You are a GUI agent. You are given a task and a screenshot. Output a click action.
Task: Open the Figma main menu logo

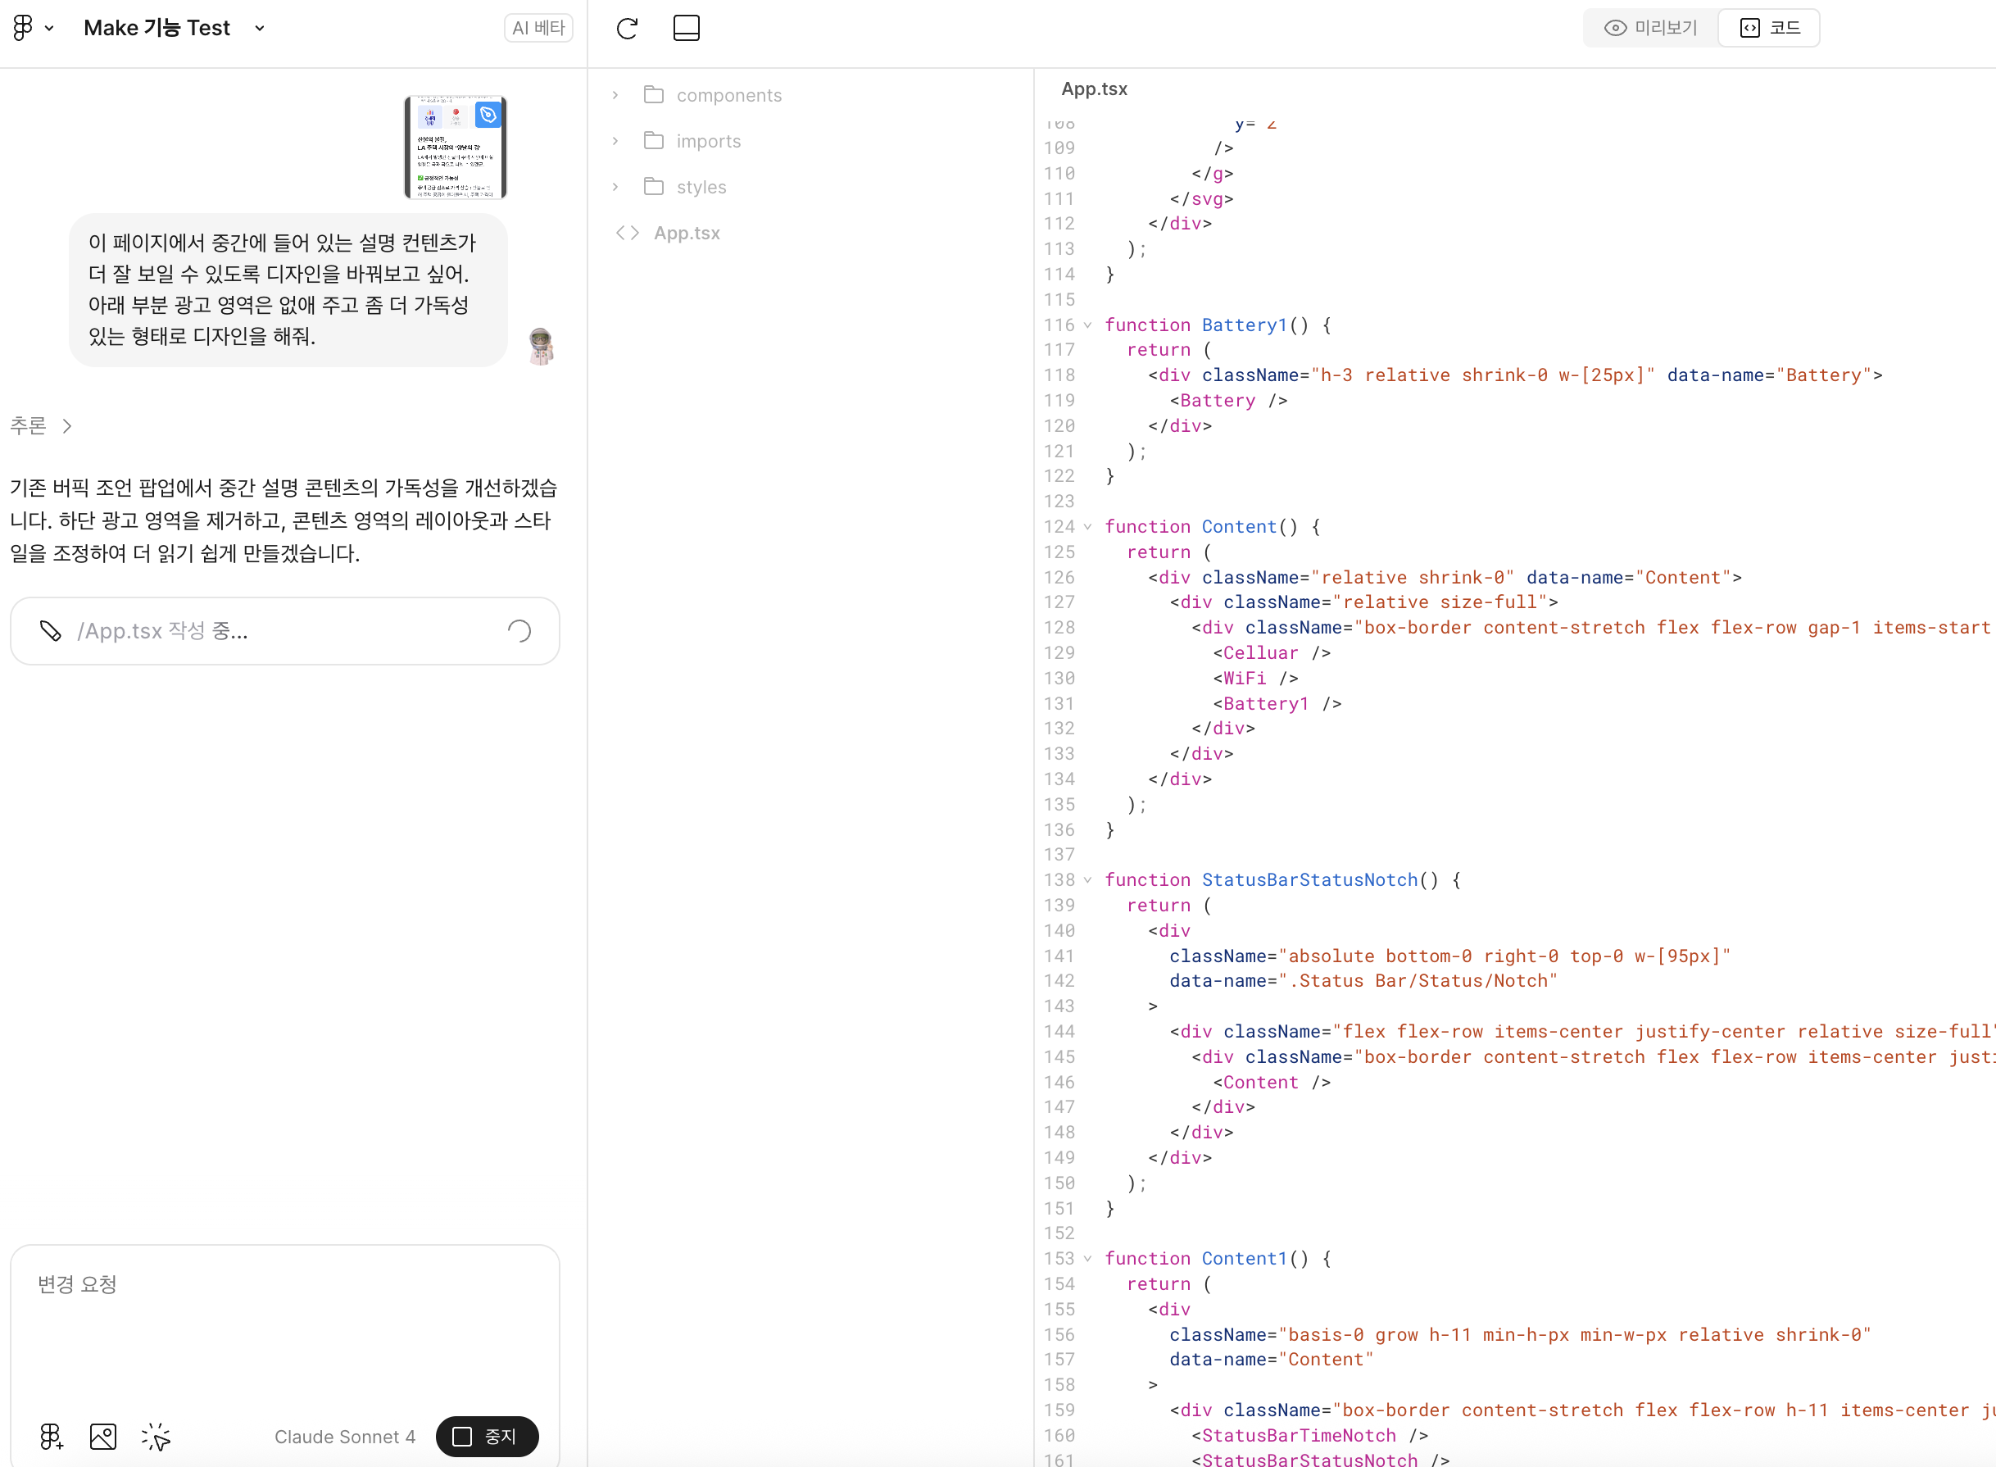[x=24, y=28]
